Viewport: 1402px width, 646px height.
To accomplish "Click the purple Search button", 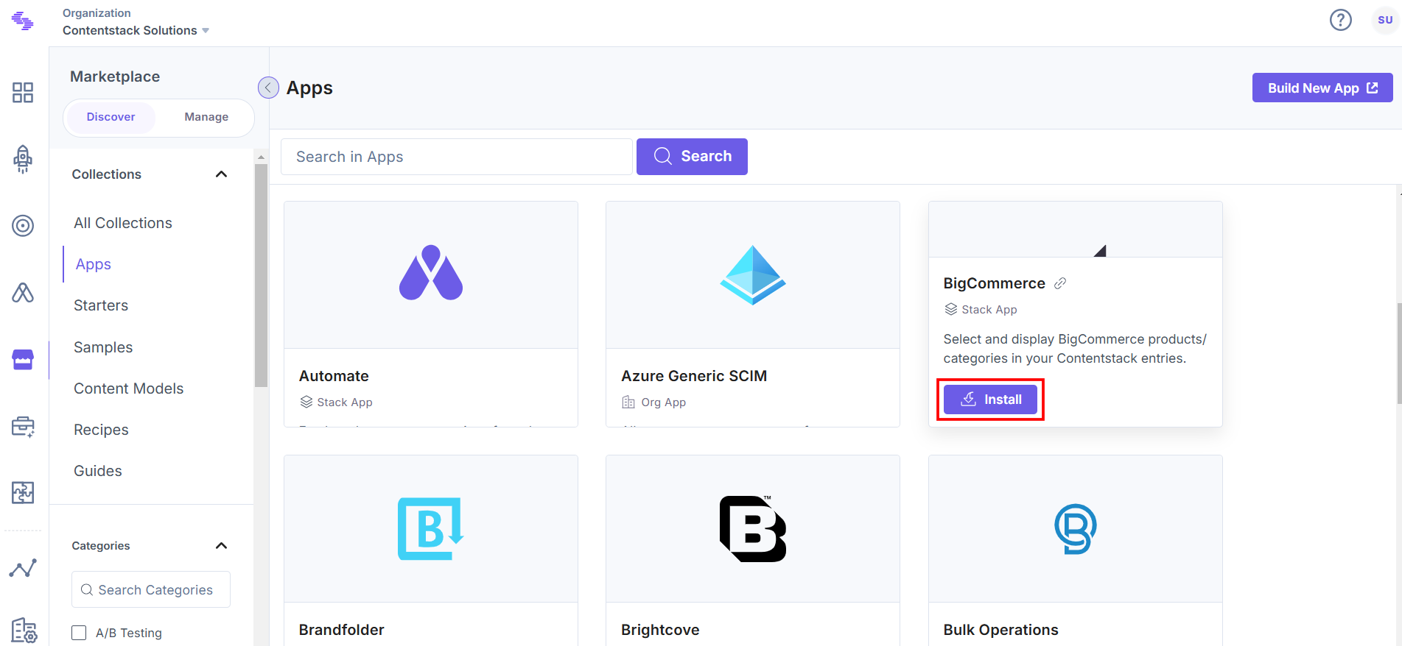I will click(x=692, y=157).
